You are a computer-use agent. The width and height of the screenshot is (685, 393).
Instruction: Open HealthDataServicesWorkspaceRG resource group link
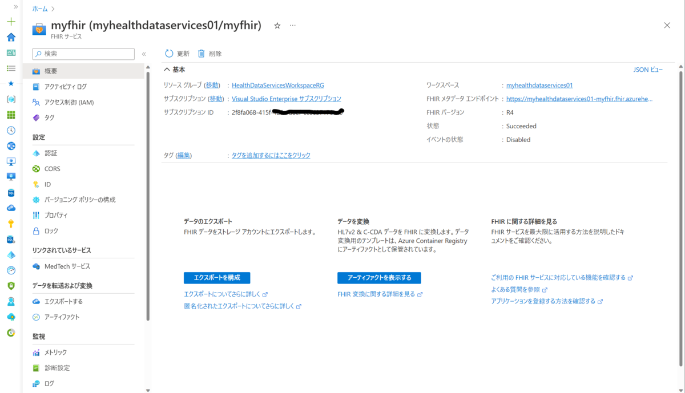[278, 85]
